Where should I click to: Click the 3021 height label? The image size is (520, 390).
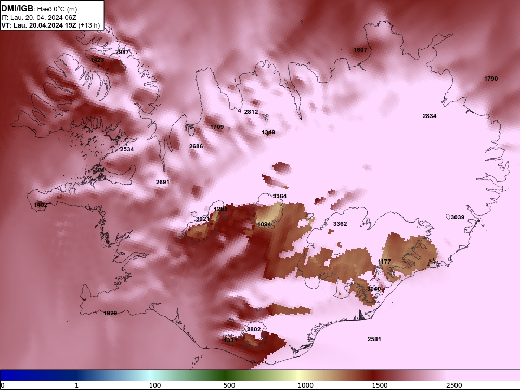point(203,219)
